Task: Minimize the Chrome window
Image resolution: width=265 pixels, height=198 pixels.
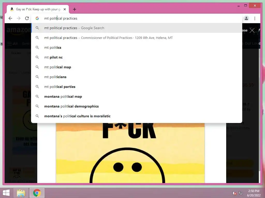Action: 238,6
